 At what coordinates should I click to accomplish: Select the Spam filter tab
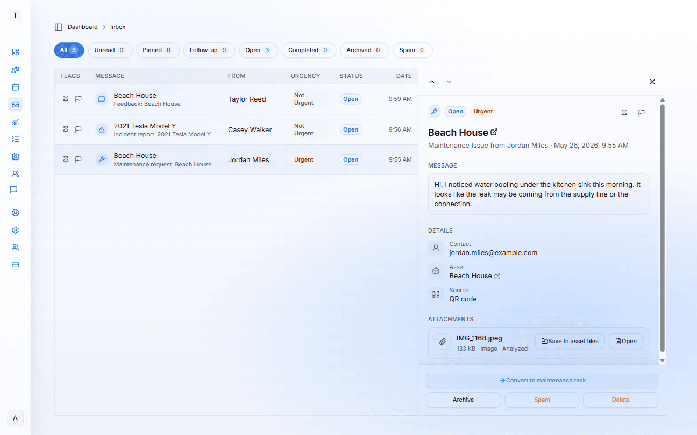pos(412,50)
